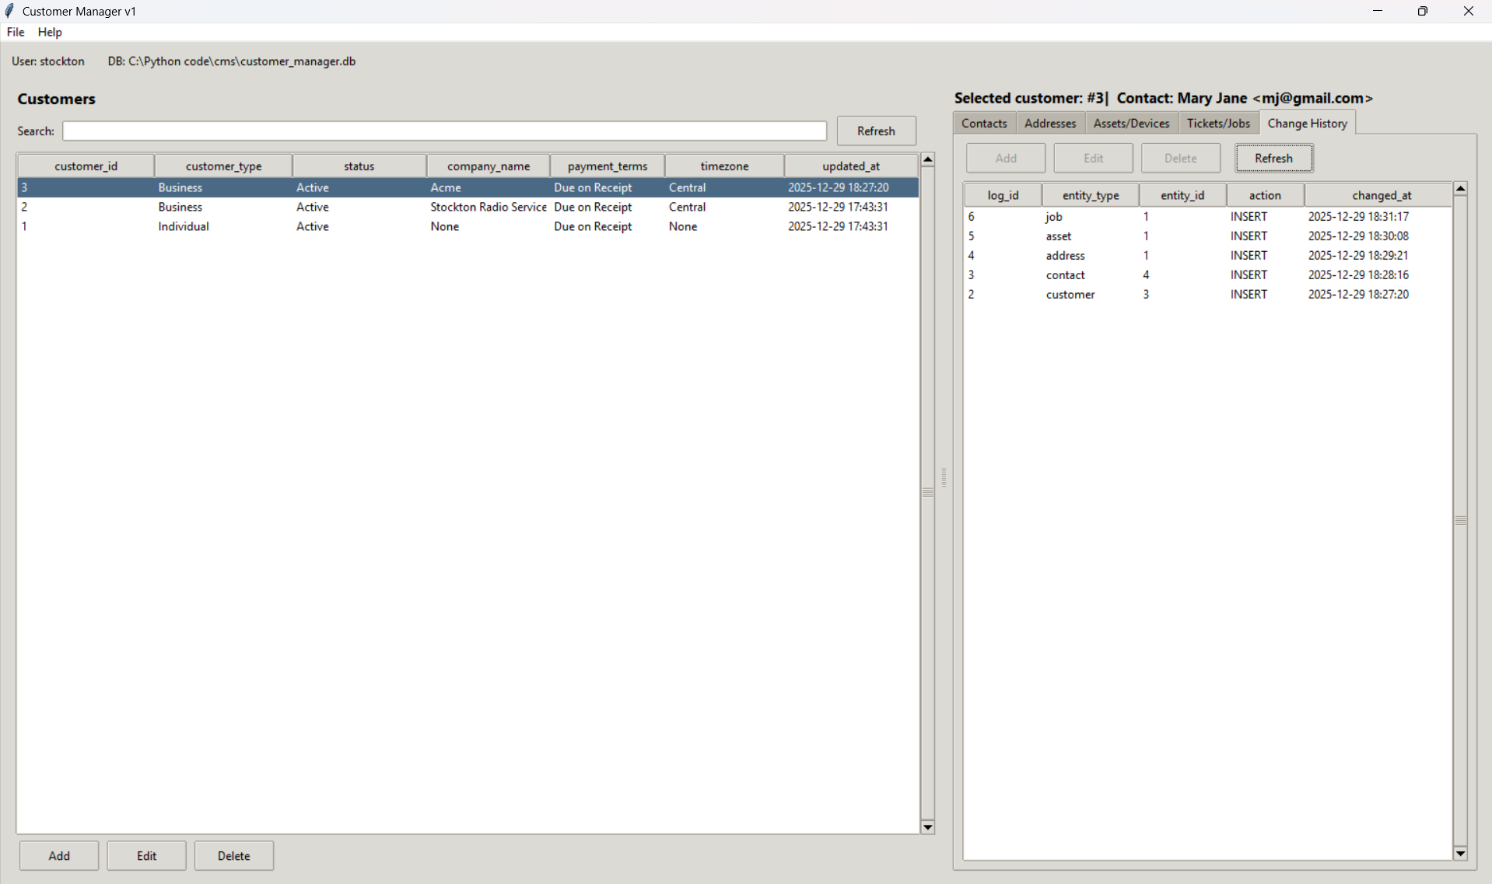
Task: Close the Customer Manager window
Action: pos(1469,11)
